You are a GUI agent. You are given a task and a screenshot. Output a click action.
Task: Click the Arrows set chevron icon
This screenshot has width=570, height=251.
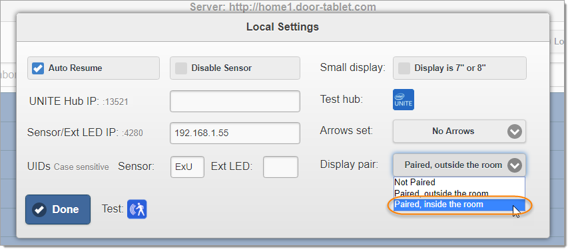pyautogui.click(x=515, y=131)
